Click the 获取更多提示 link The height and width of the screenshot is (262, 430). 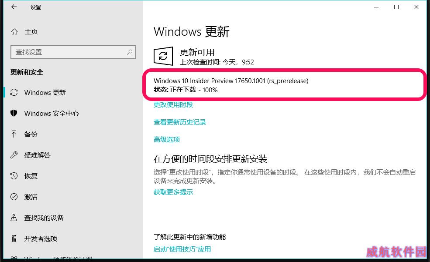(173, 192)
